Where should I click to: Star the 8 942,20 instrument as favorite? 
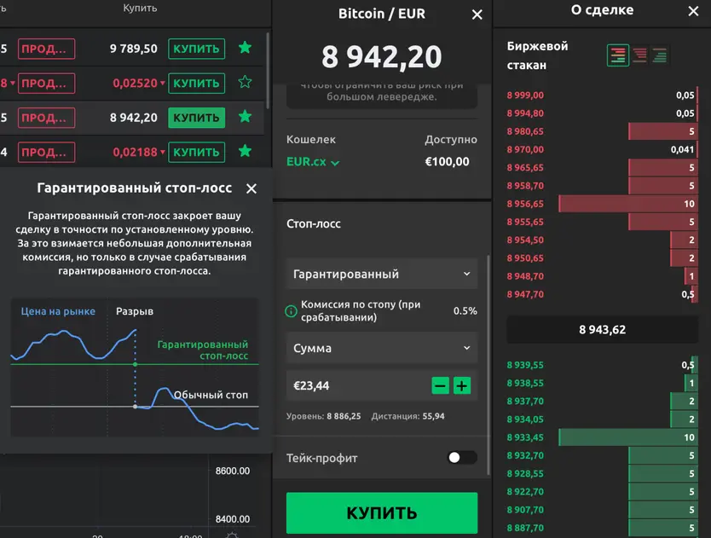(x=246, y=117)
